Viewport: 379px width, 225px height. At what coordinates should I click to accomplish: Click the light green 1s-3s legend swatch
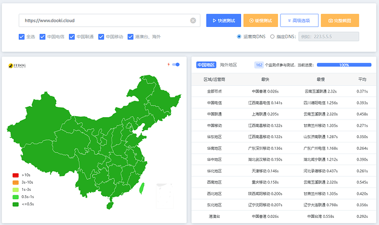click(x=15, y=190)
